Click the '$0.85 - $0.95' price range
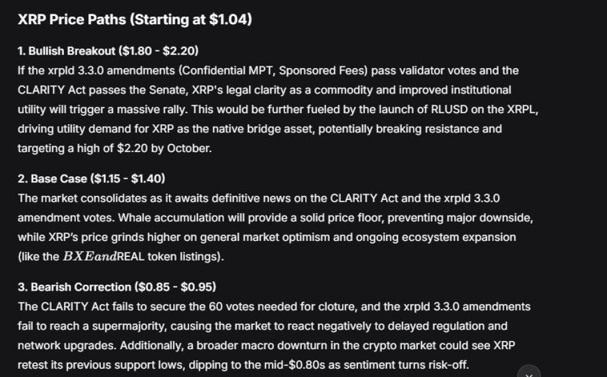The width and height of the screenshot is (607, 377). point(175,287)
